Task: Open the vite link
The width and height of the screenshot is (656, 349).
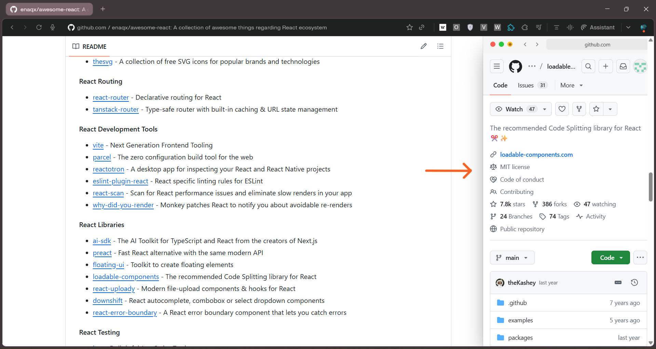Action: 98,145
